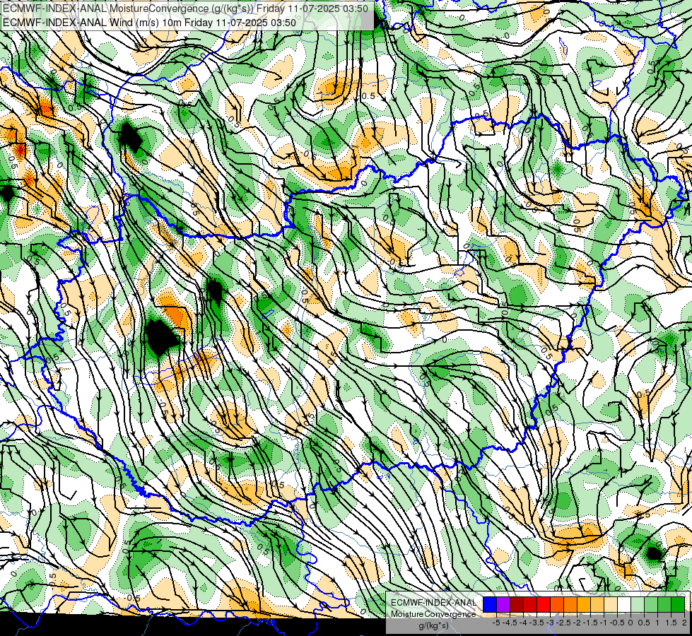Click the purple legend color swatch
Viewport: 692px width, 636px height.
pyautogui.click(x=503, y=604)
